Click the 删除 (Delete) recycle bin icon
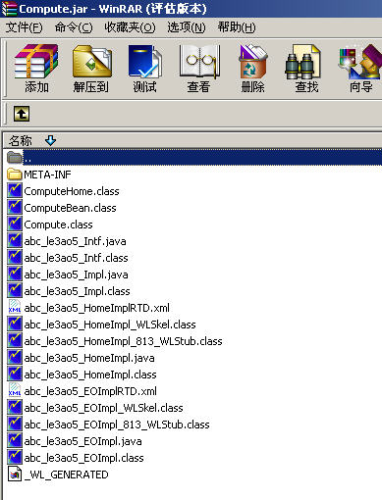Screen dimensions: 382x500 252,69
